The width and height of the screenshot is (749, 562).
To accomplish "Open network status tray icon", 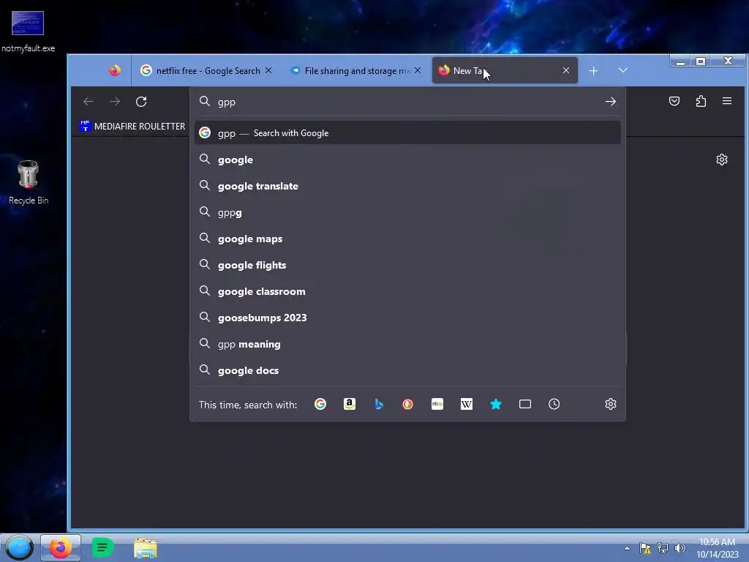I will tap(663, 548).
